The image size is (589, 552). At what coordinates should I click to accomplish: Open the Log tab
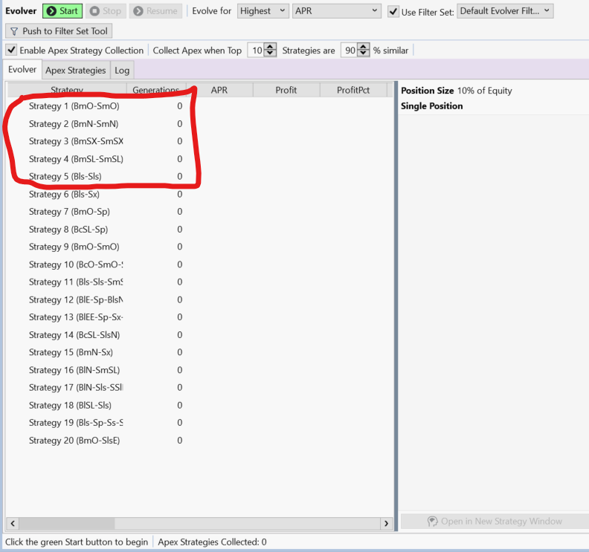[122, 71]
